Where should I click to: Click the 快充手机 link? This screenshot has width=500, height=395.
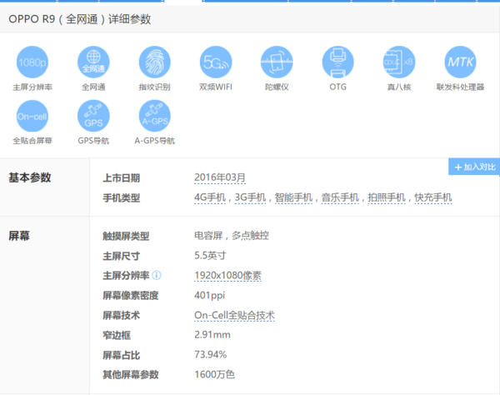433,197
